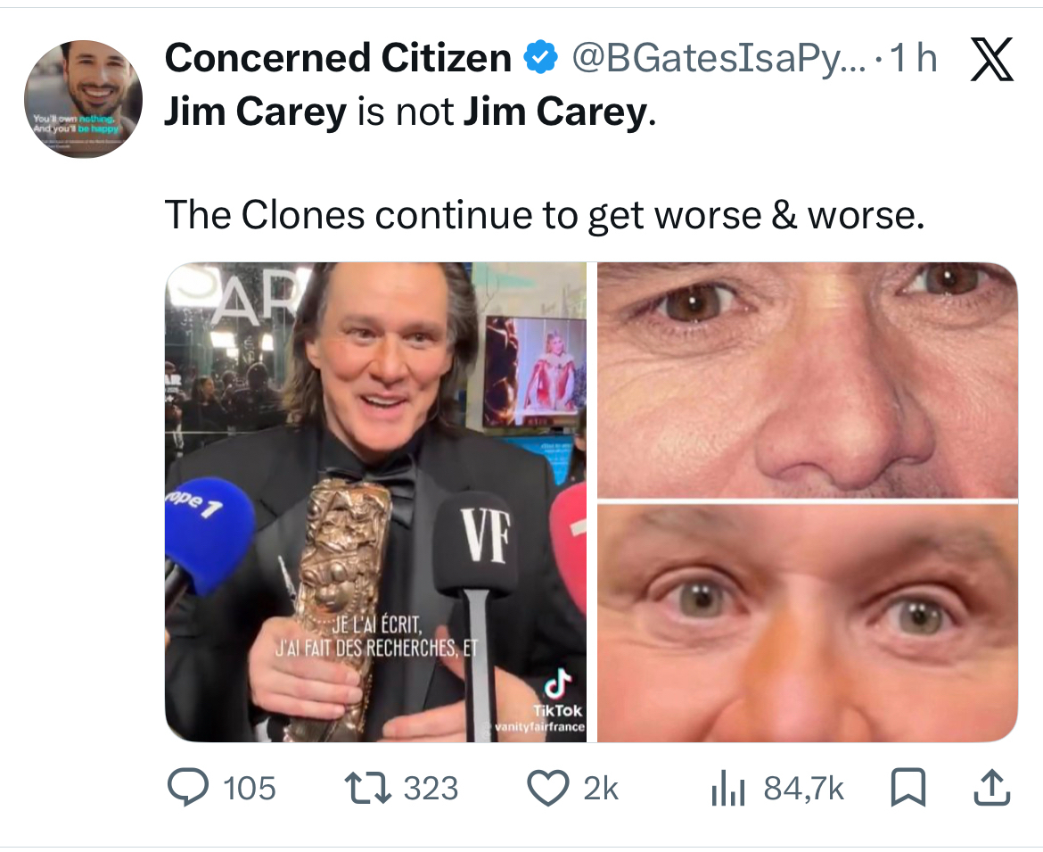Click the 105 replies count
Image resolution: width=1043 pixels, height=852 pixels.
(x=249, y=789)
